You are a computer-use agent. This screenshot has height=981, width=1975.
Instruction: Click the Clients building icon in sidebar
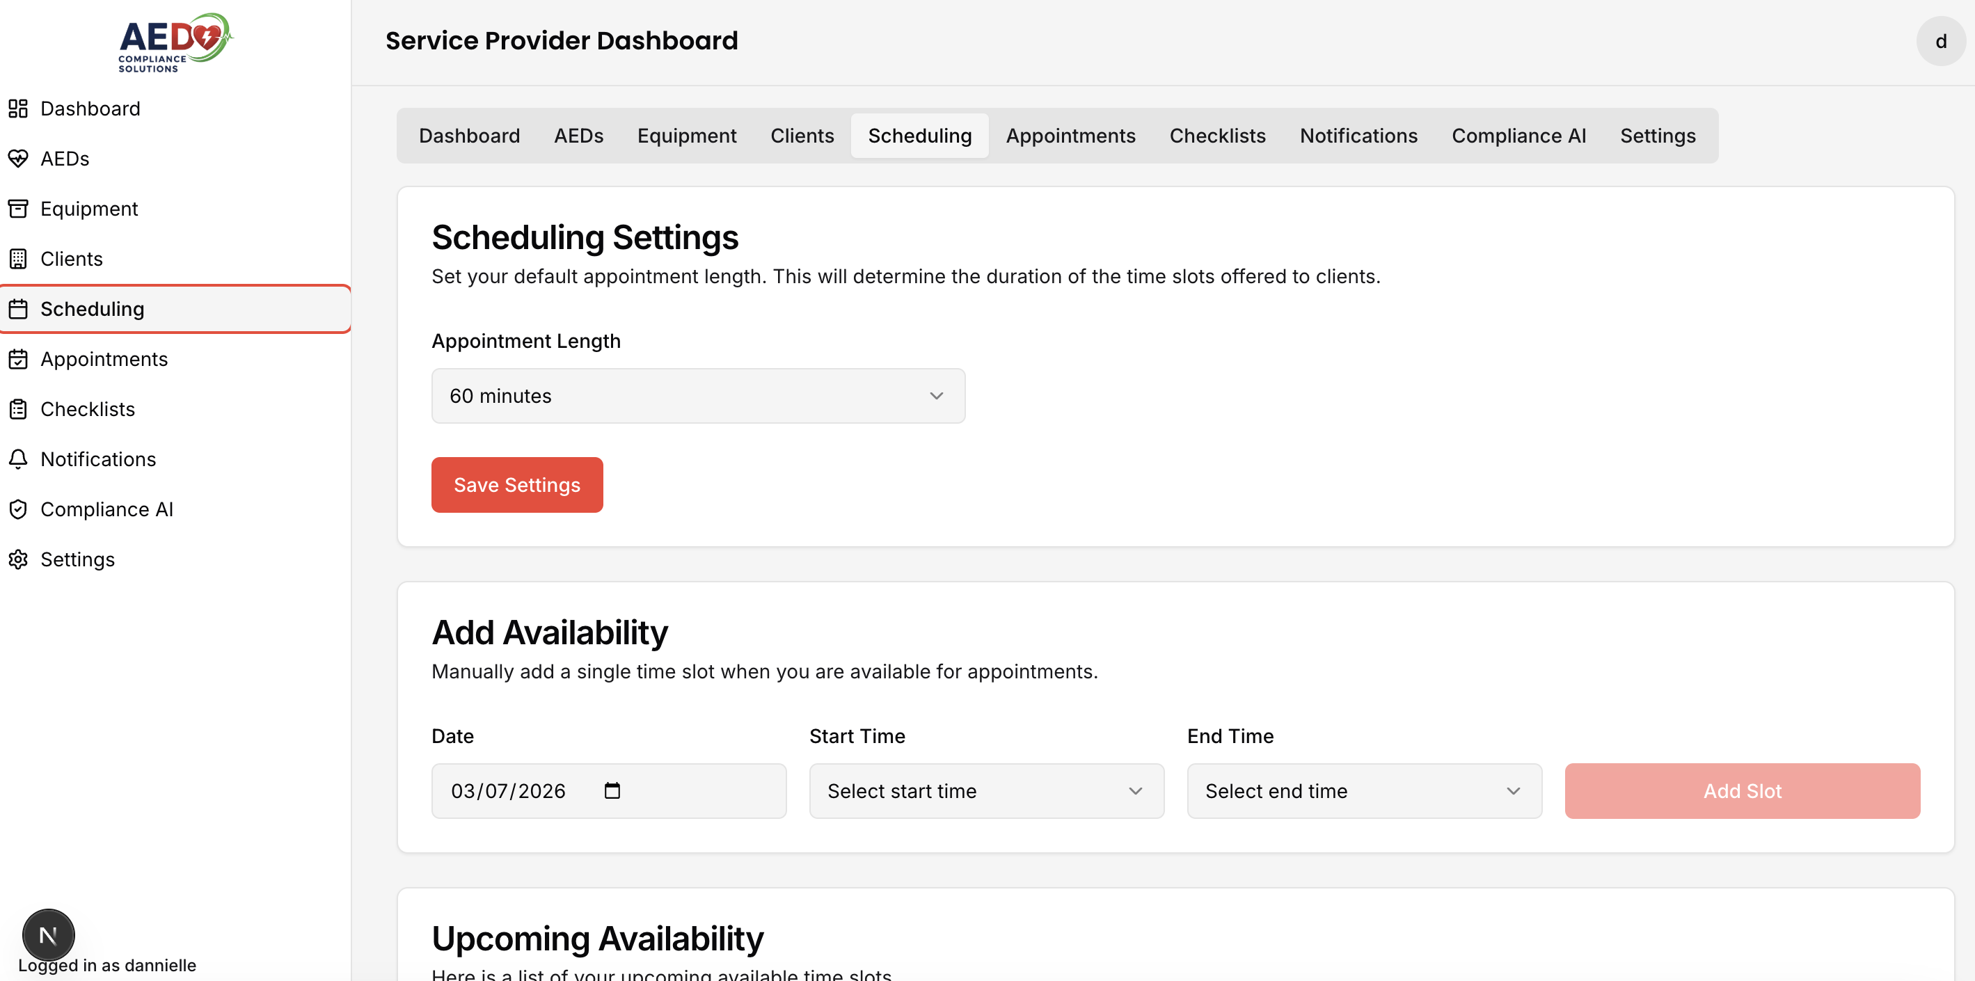coord(18,259)
